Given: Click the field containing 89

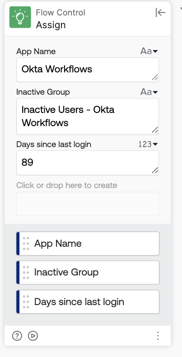Looking at the screenshot, I should tap(87, 163).
